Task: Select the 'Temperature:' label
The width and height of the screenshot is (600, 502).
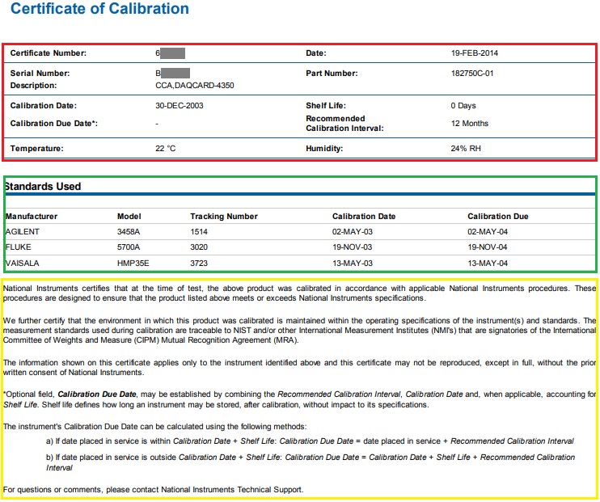Action: point(36,149)
